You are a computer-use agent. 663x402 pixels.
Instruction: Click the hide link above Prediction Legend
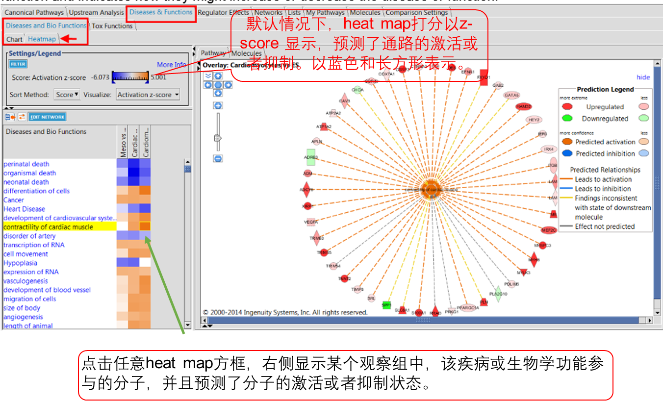tap(643, 77)
